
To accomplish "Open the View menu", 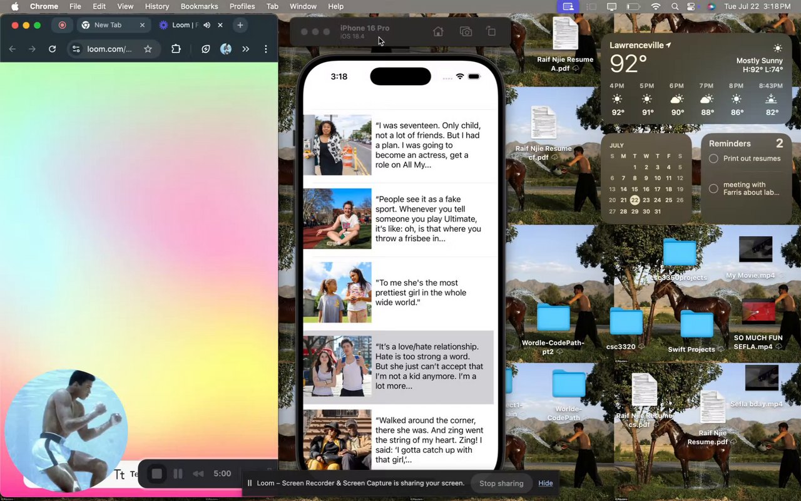I will click(125, 6).
